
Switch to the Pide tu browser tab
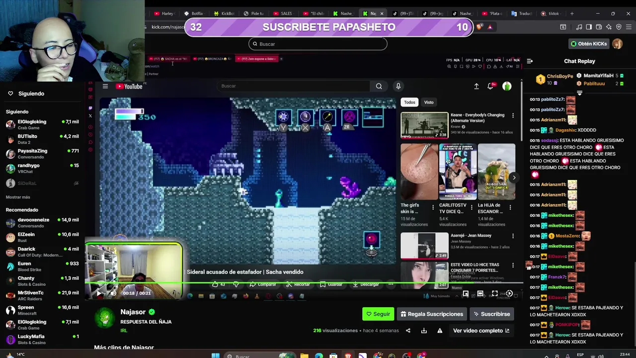coord(253,13)
